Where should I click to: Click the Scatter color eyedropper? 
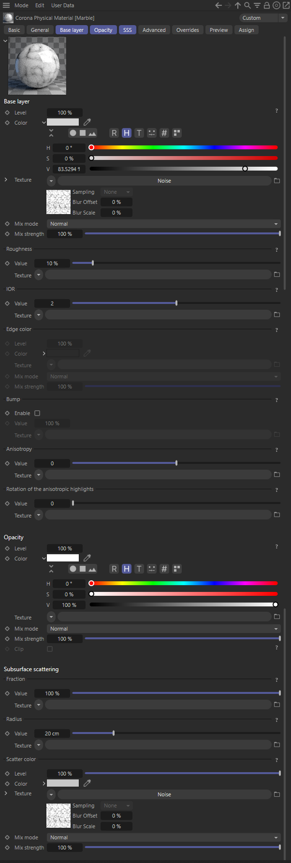click(87, 783)
